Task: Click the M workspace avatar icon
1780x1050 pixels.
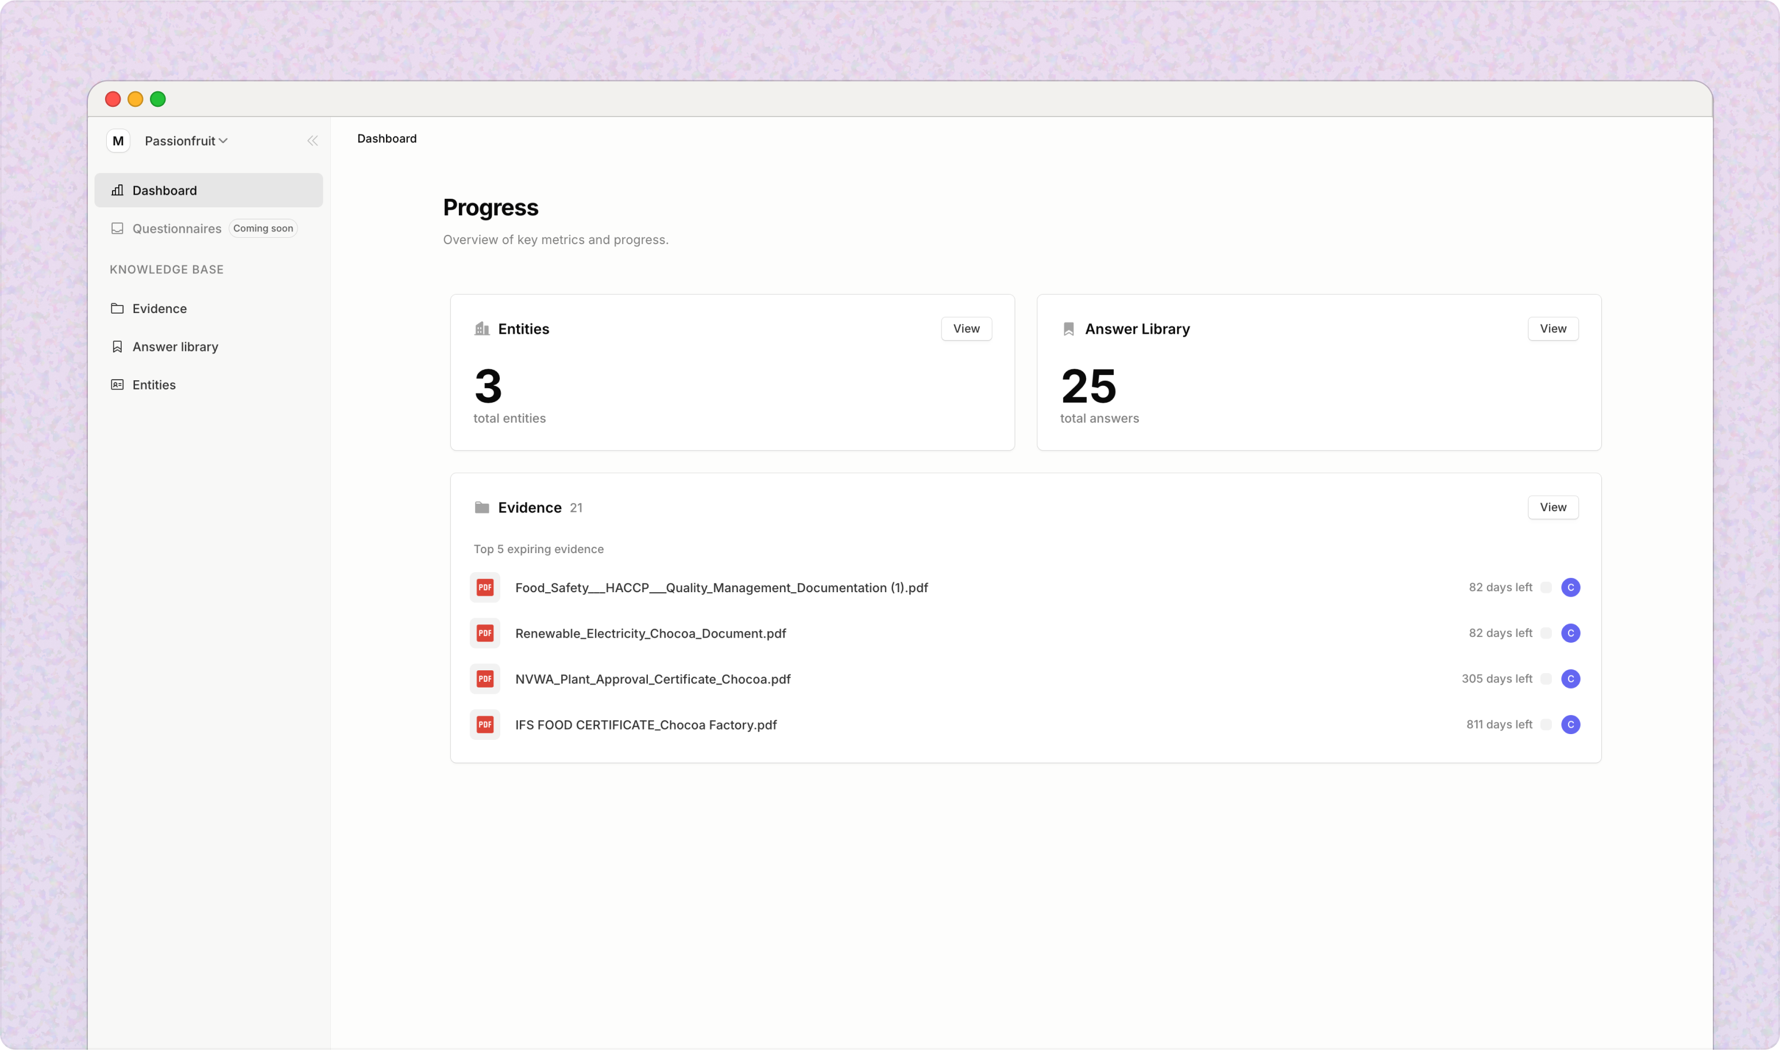Action: pos(118,141)
